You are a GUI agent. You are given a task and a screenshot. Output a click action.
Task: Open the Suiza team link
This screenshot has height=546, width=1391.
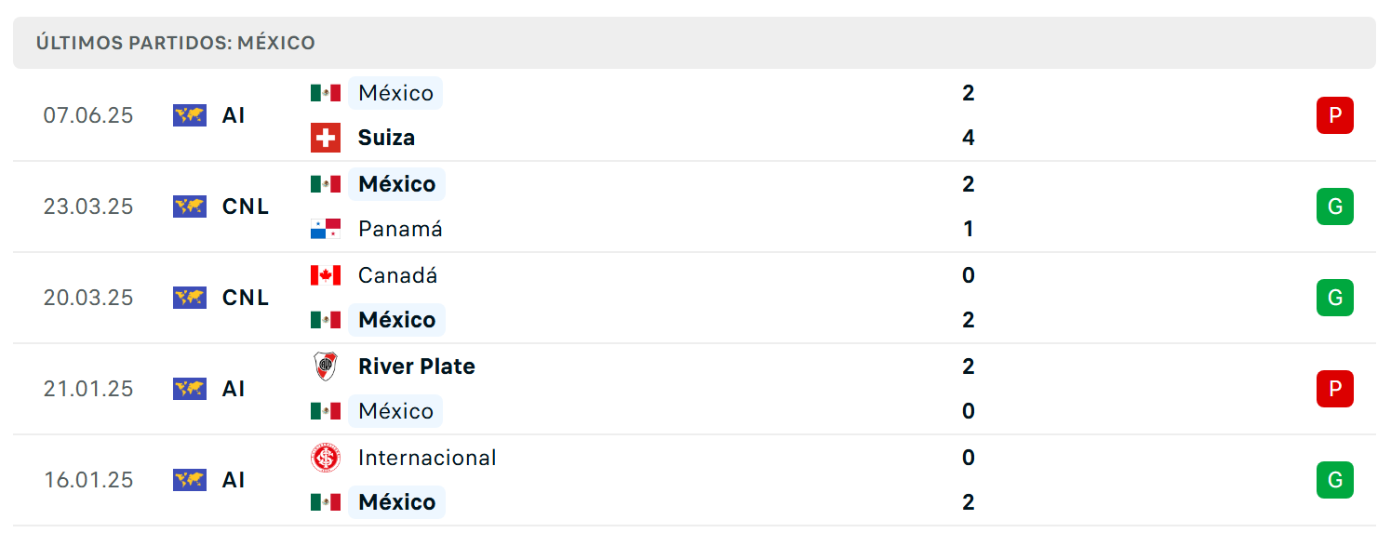pyautogui.click(x=386, y=138)
